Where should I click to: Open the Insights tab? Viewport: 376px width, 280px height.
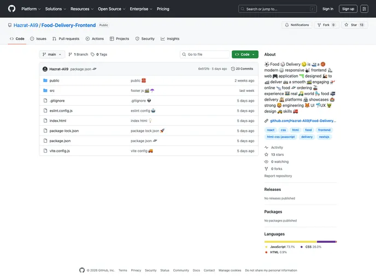170,39
